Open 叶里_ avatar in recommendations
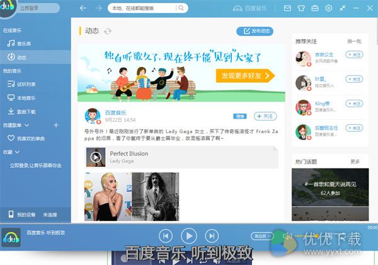Image resolution: width=378 pixels, height=265 pixels. (303, 83)
